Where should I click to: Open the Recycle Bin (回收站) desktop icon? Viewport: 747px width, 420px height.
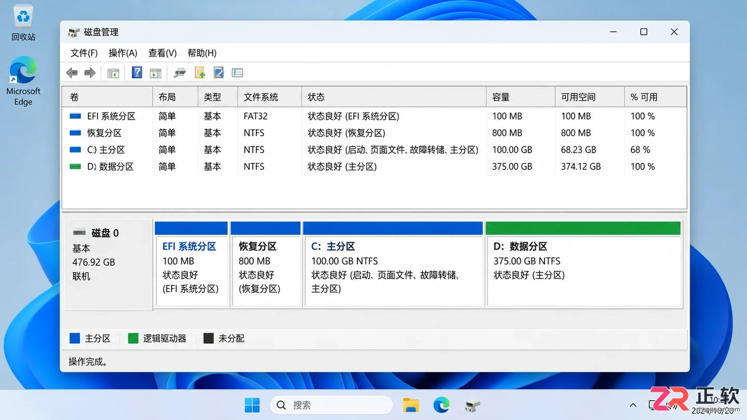(23, 24)
